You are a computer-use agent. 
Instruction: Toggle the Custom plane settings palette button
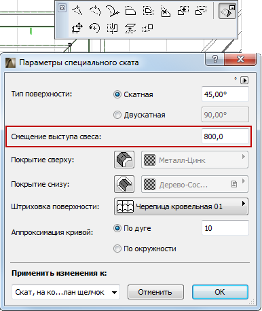(227, 11)
